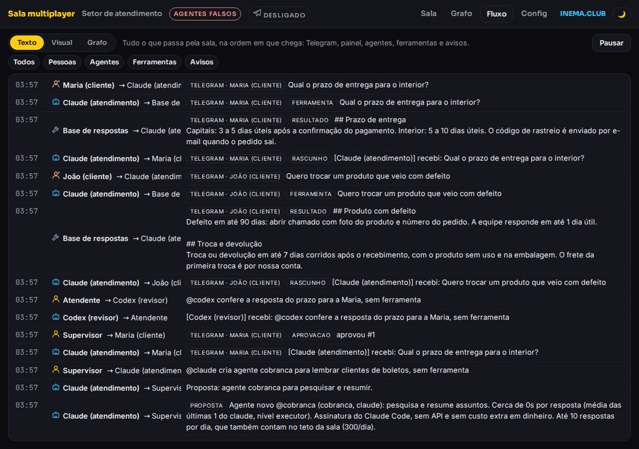The height and width of the screenshot is (449, 639).
Task: Click the bot icon beside Codex (revisor)
Action: pyautogui.click(x=56, y=317)
